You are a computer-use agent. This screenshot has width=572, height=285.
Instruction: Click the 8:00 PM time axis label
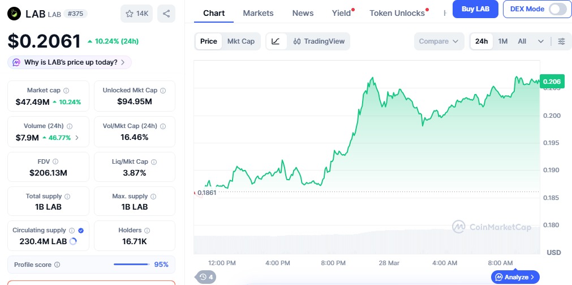click(x=333, y=263)
